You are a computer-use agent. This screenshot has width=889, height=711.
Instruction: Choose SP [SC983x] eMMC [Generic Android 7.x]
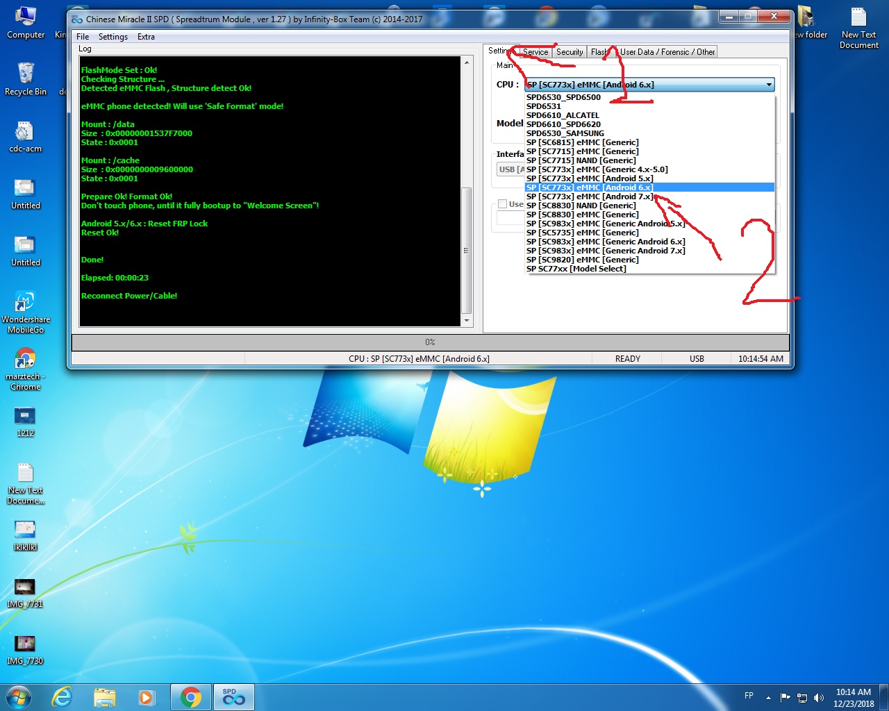[x=649, y=251]
